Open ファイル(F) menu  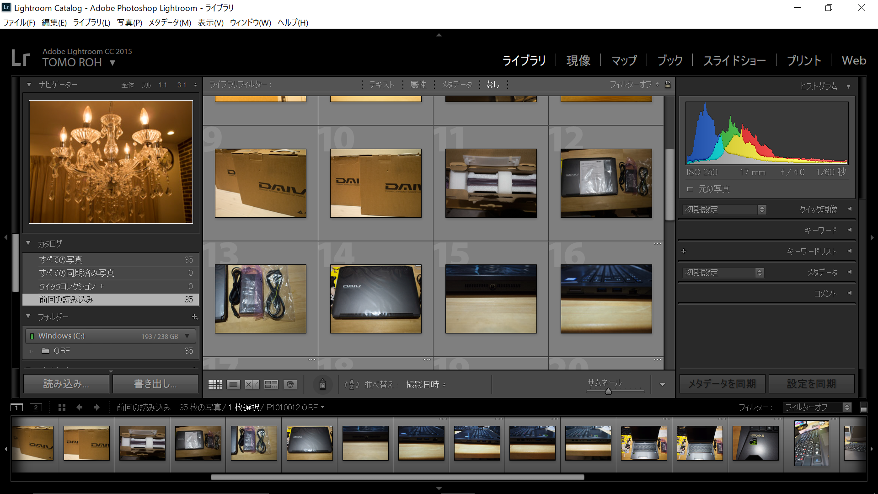coord(19,22)
